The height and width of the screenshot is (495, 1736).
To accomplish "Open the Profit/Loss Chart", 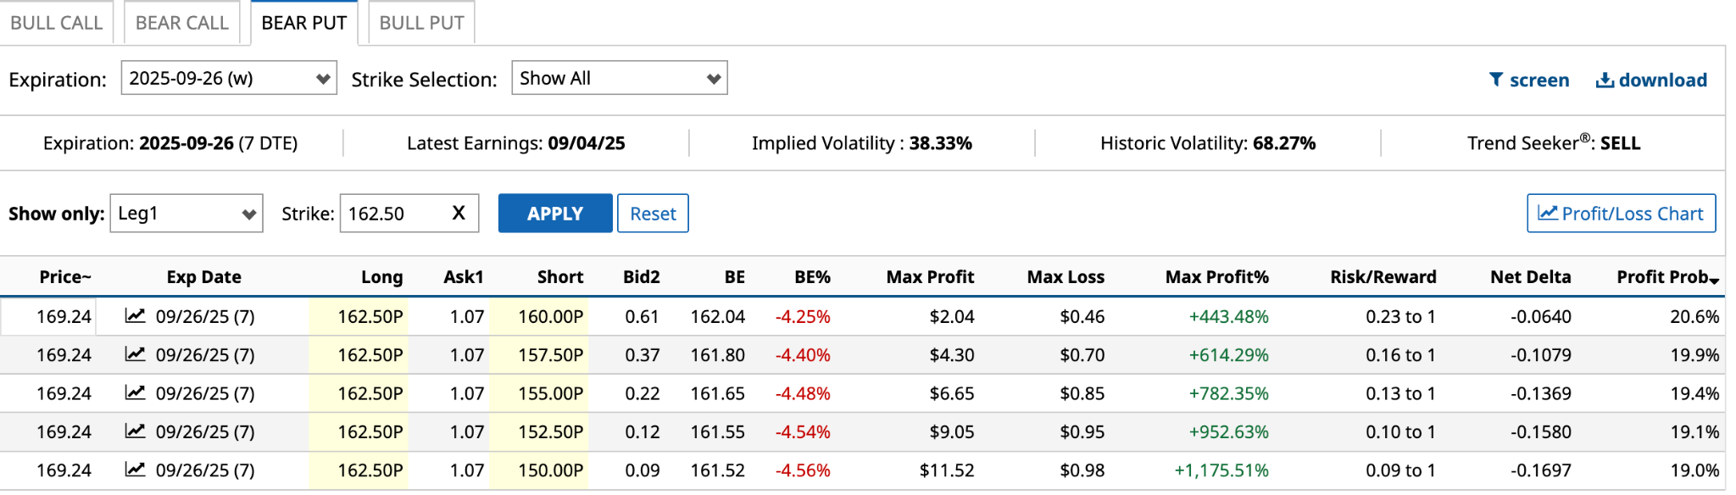I will (x=1621, y=214).
